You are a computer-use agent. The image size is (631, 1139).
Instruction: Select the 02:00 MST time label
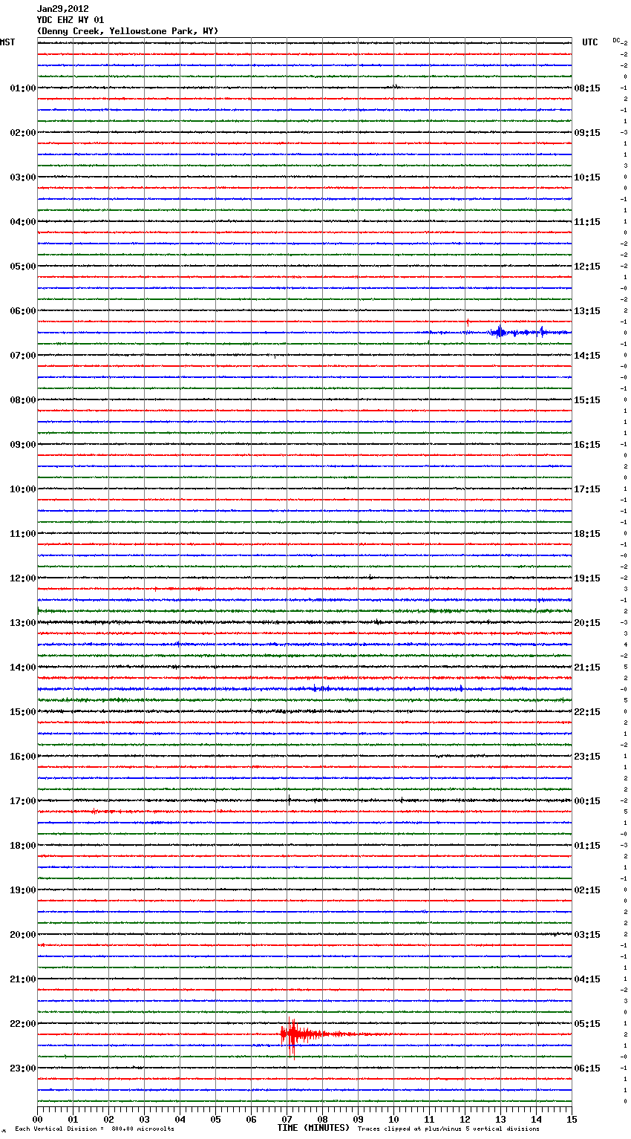[23, 133]
